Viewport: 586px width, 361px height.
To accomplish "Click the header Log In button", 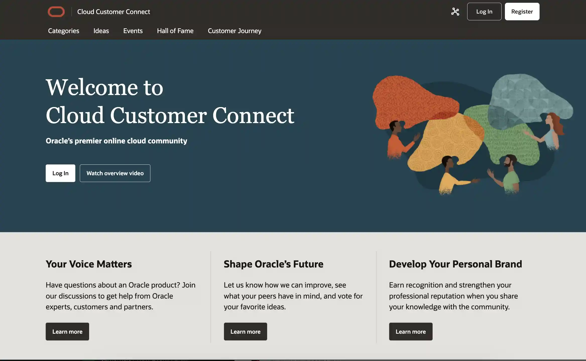I will click(x=484, y=12).
